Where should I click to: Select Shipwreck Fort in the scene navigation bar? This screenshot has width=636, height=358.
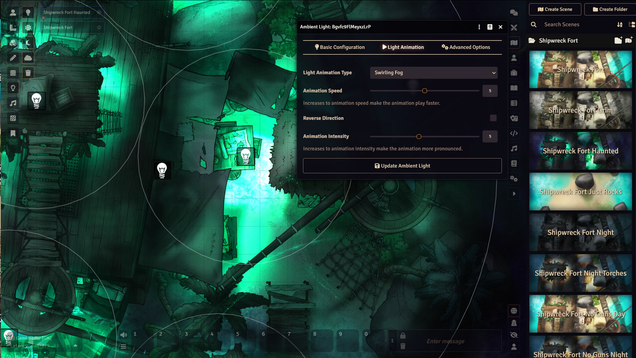tap(71, 27)
